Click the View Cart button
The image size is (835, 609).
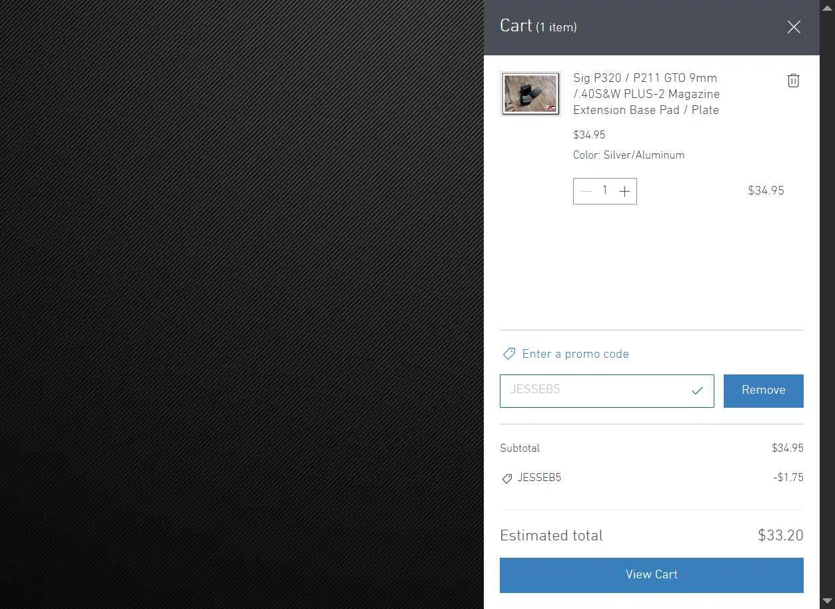651,575
